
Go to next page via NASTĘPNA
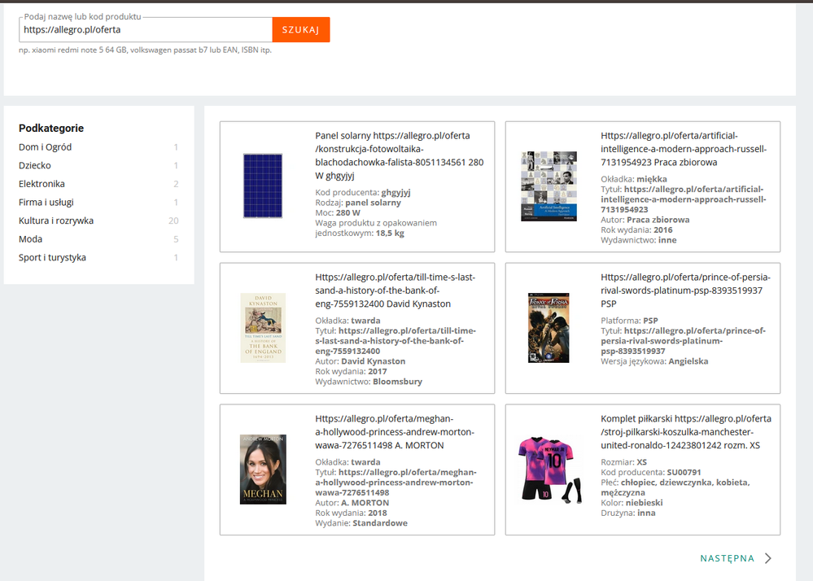(x=727, y=558)
